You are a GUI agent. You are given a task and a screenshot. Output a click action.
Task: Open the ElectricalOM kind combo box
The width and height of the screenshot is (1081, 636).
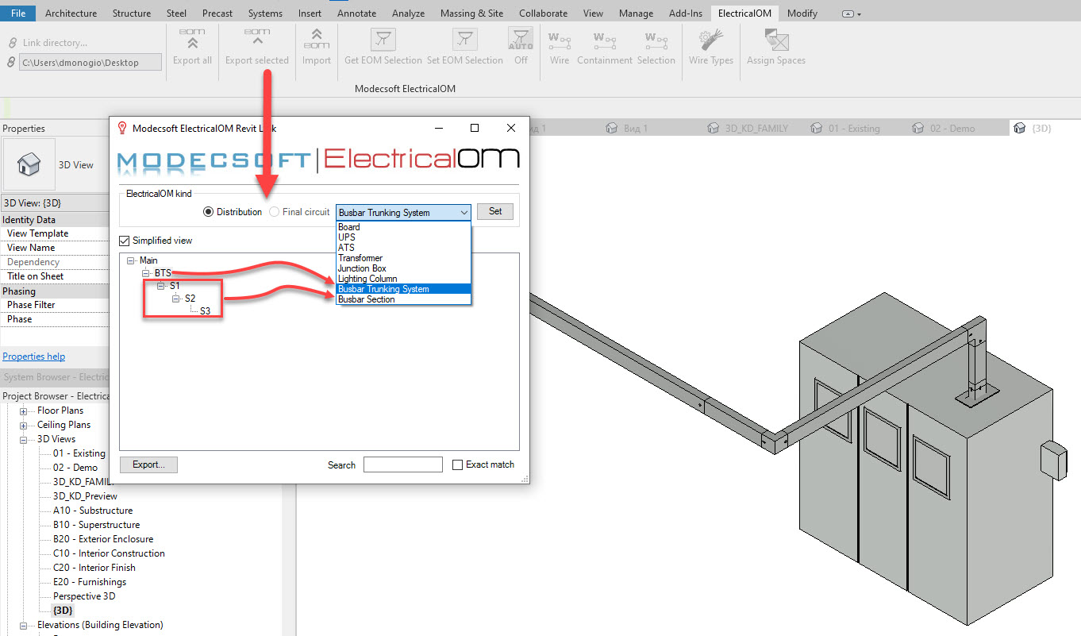403,212
